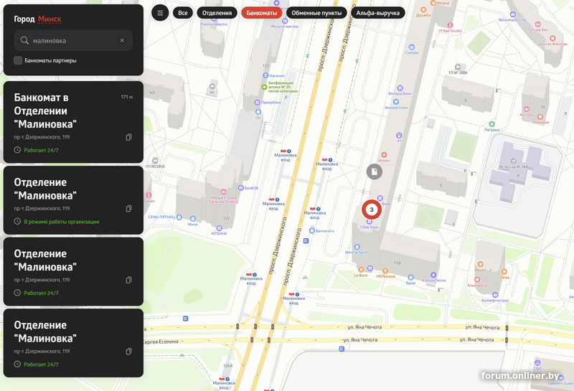Click the Belautoparts.by marker
The image size is (574, 391).
tap(512, 14)
